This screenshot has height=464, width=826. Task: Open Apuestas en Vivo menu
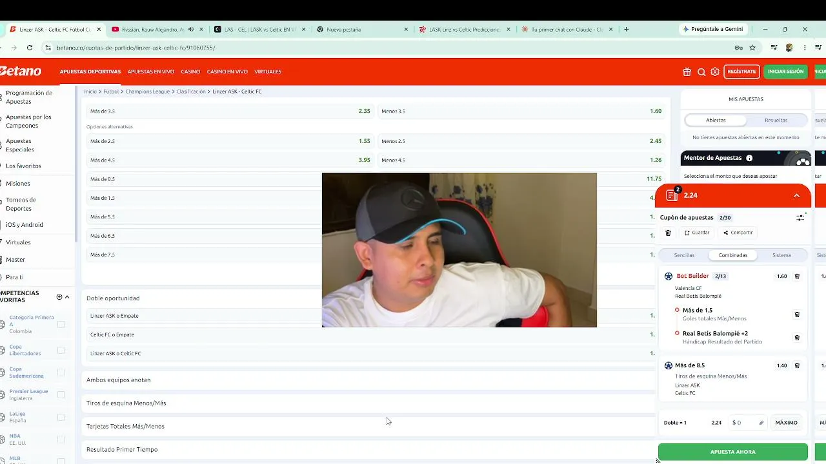click(x=151, y=72)
